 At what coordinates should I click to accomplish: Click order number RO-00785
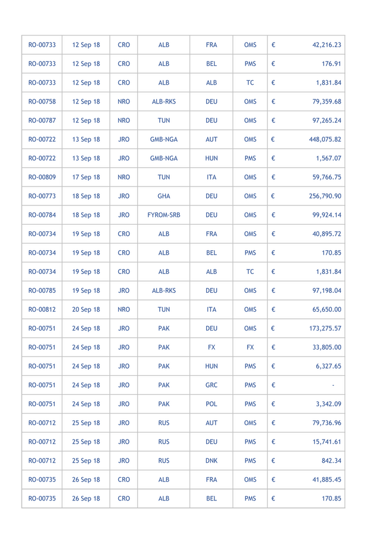tap(42, 291)
